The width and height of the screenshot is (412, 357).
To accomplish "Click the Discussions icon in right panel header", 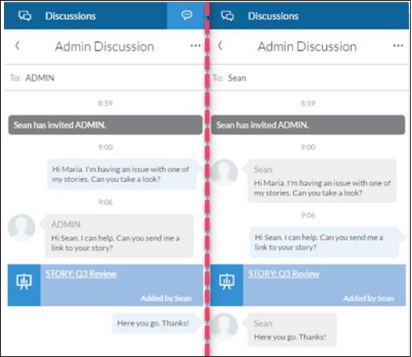I will coord(228,16).
